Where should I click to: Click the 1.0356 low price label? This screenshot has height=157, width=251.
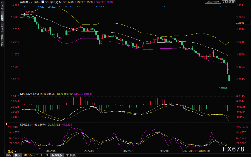[x=223, y=88]
